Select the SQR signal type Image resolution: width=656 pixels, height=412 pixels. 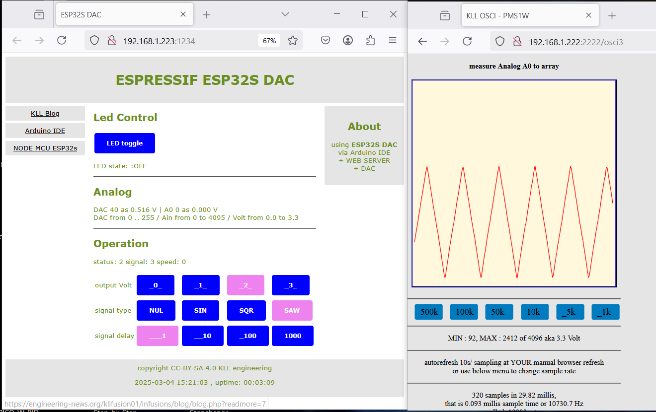coord(246,310)
